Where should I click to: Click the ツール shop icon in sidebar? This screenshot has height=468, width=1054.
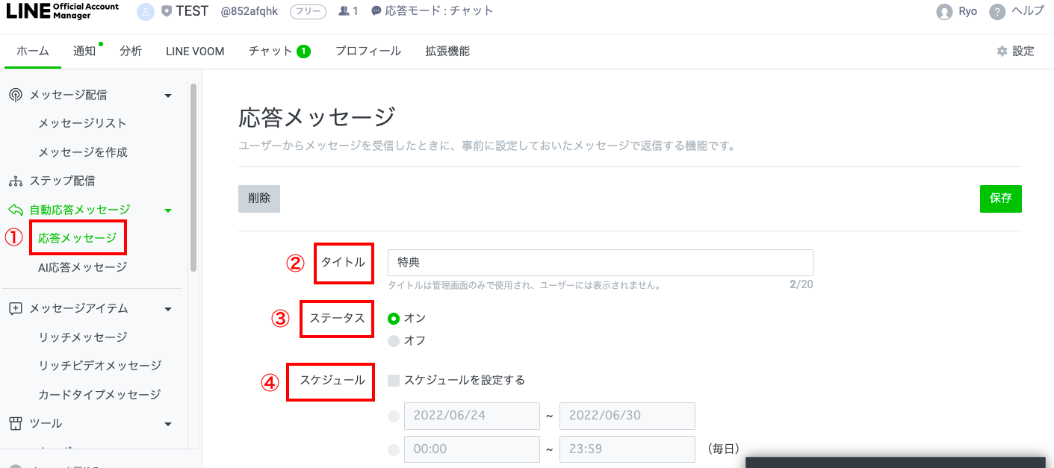click(x=16, y=422)
